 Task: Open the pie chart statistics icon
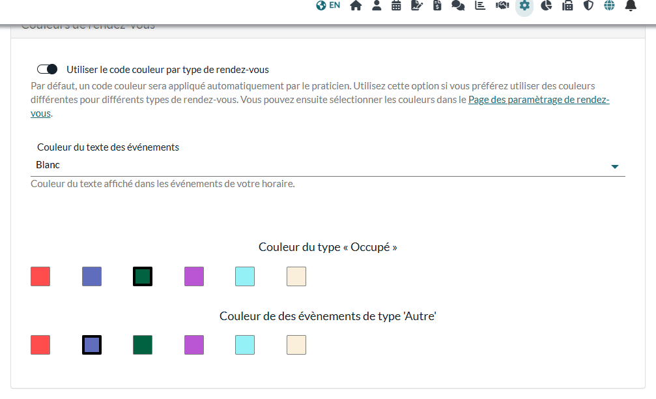pos(546,5)
